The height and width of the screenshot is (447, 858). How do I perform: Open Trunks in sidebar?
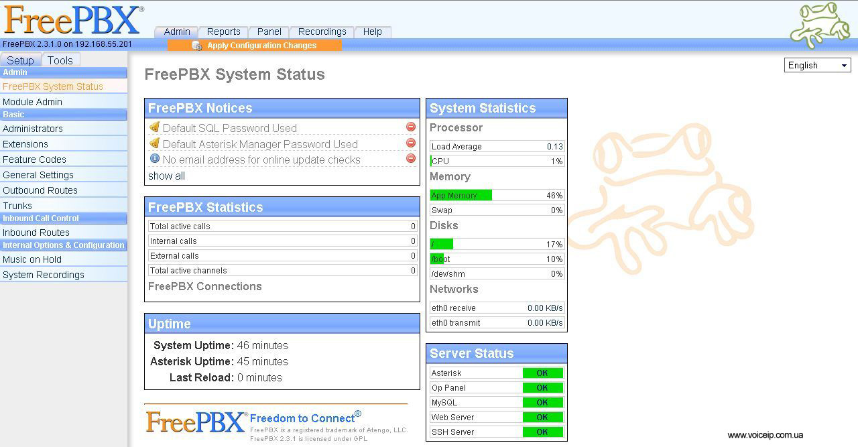pyautogui.click(x=64, y=206)
